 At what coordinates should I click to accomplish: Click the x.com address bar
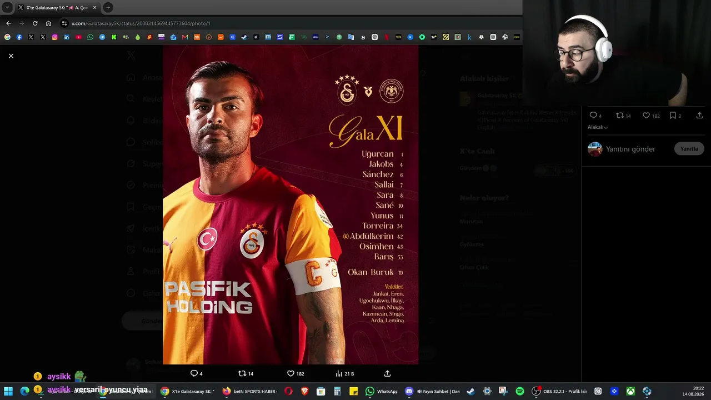(x=289, y=23)
